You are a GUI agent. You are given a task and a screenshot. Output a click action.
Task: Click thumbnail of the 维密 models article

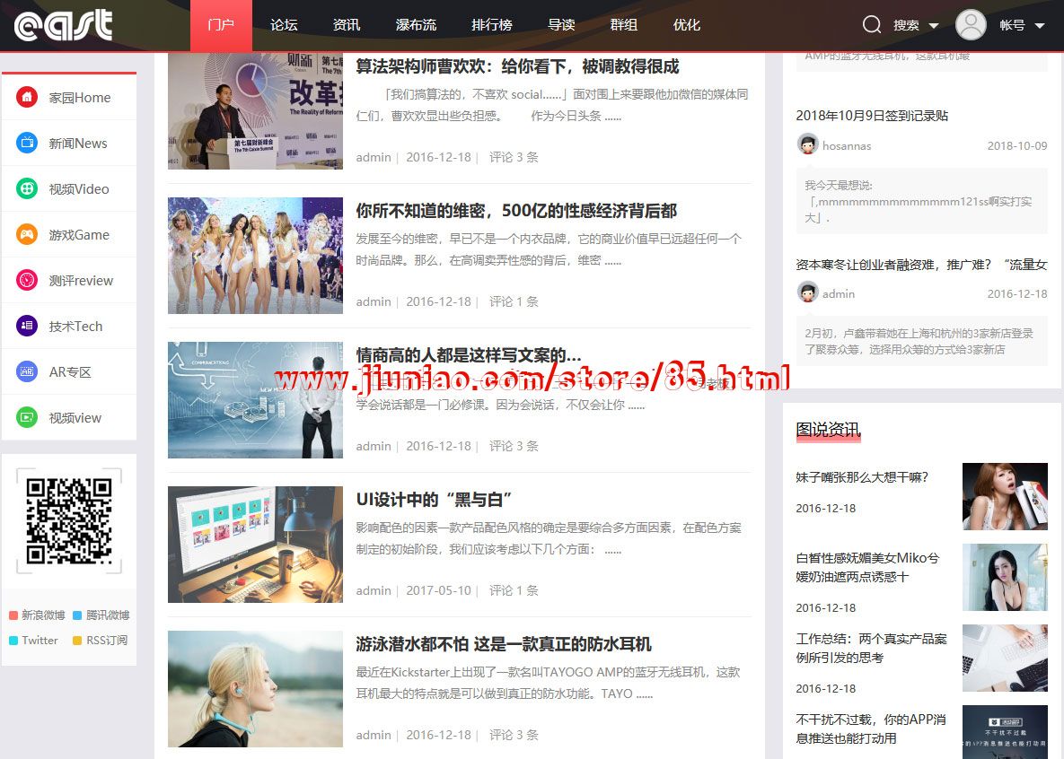255,256
